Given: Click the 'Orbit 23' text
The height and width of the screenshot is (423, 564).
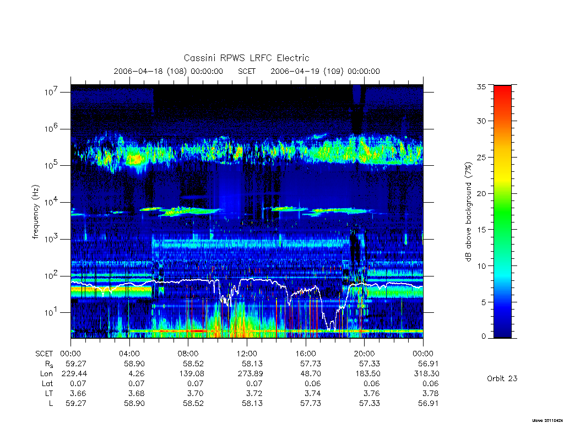Looking at the screenshot, I should coord(502,378).
